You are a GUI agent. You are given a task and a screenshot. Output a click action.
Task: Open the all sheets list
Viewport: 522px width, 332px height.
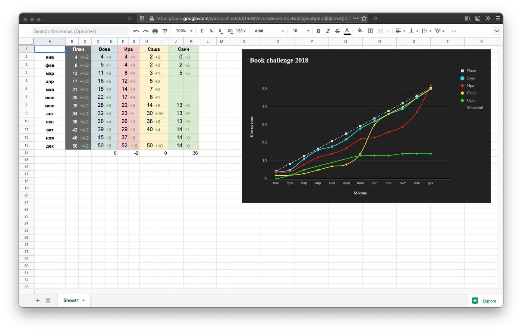coord(48,300)
